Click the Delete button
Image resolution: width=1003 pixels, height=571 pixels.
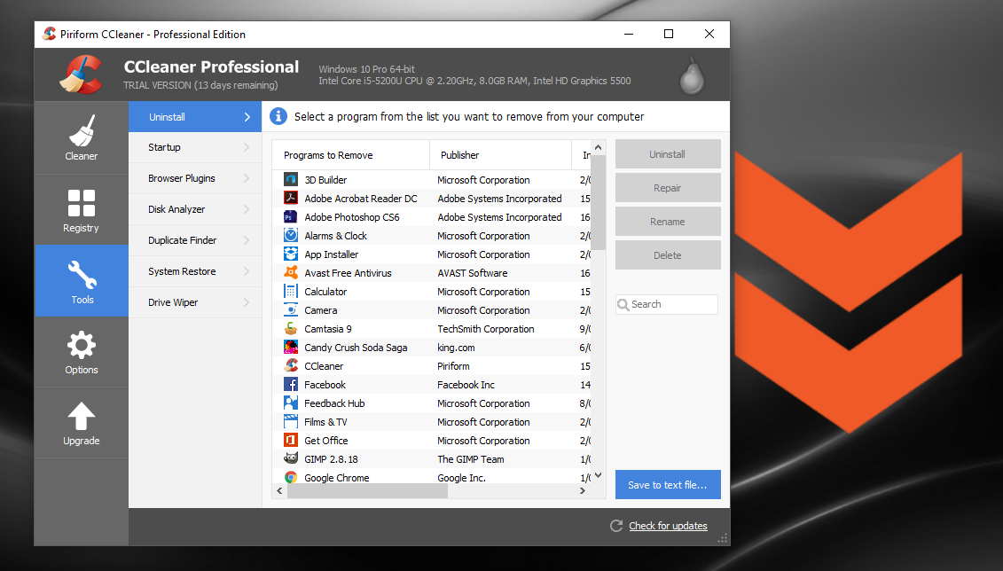click(x=668, y=255)
